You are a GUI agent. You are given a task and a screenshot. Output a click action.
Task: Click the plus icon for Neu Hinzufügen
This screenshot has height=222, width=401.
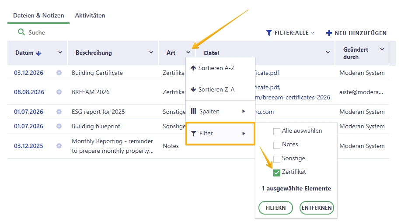[x=329, y=33]
